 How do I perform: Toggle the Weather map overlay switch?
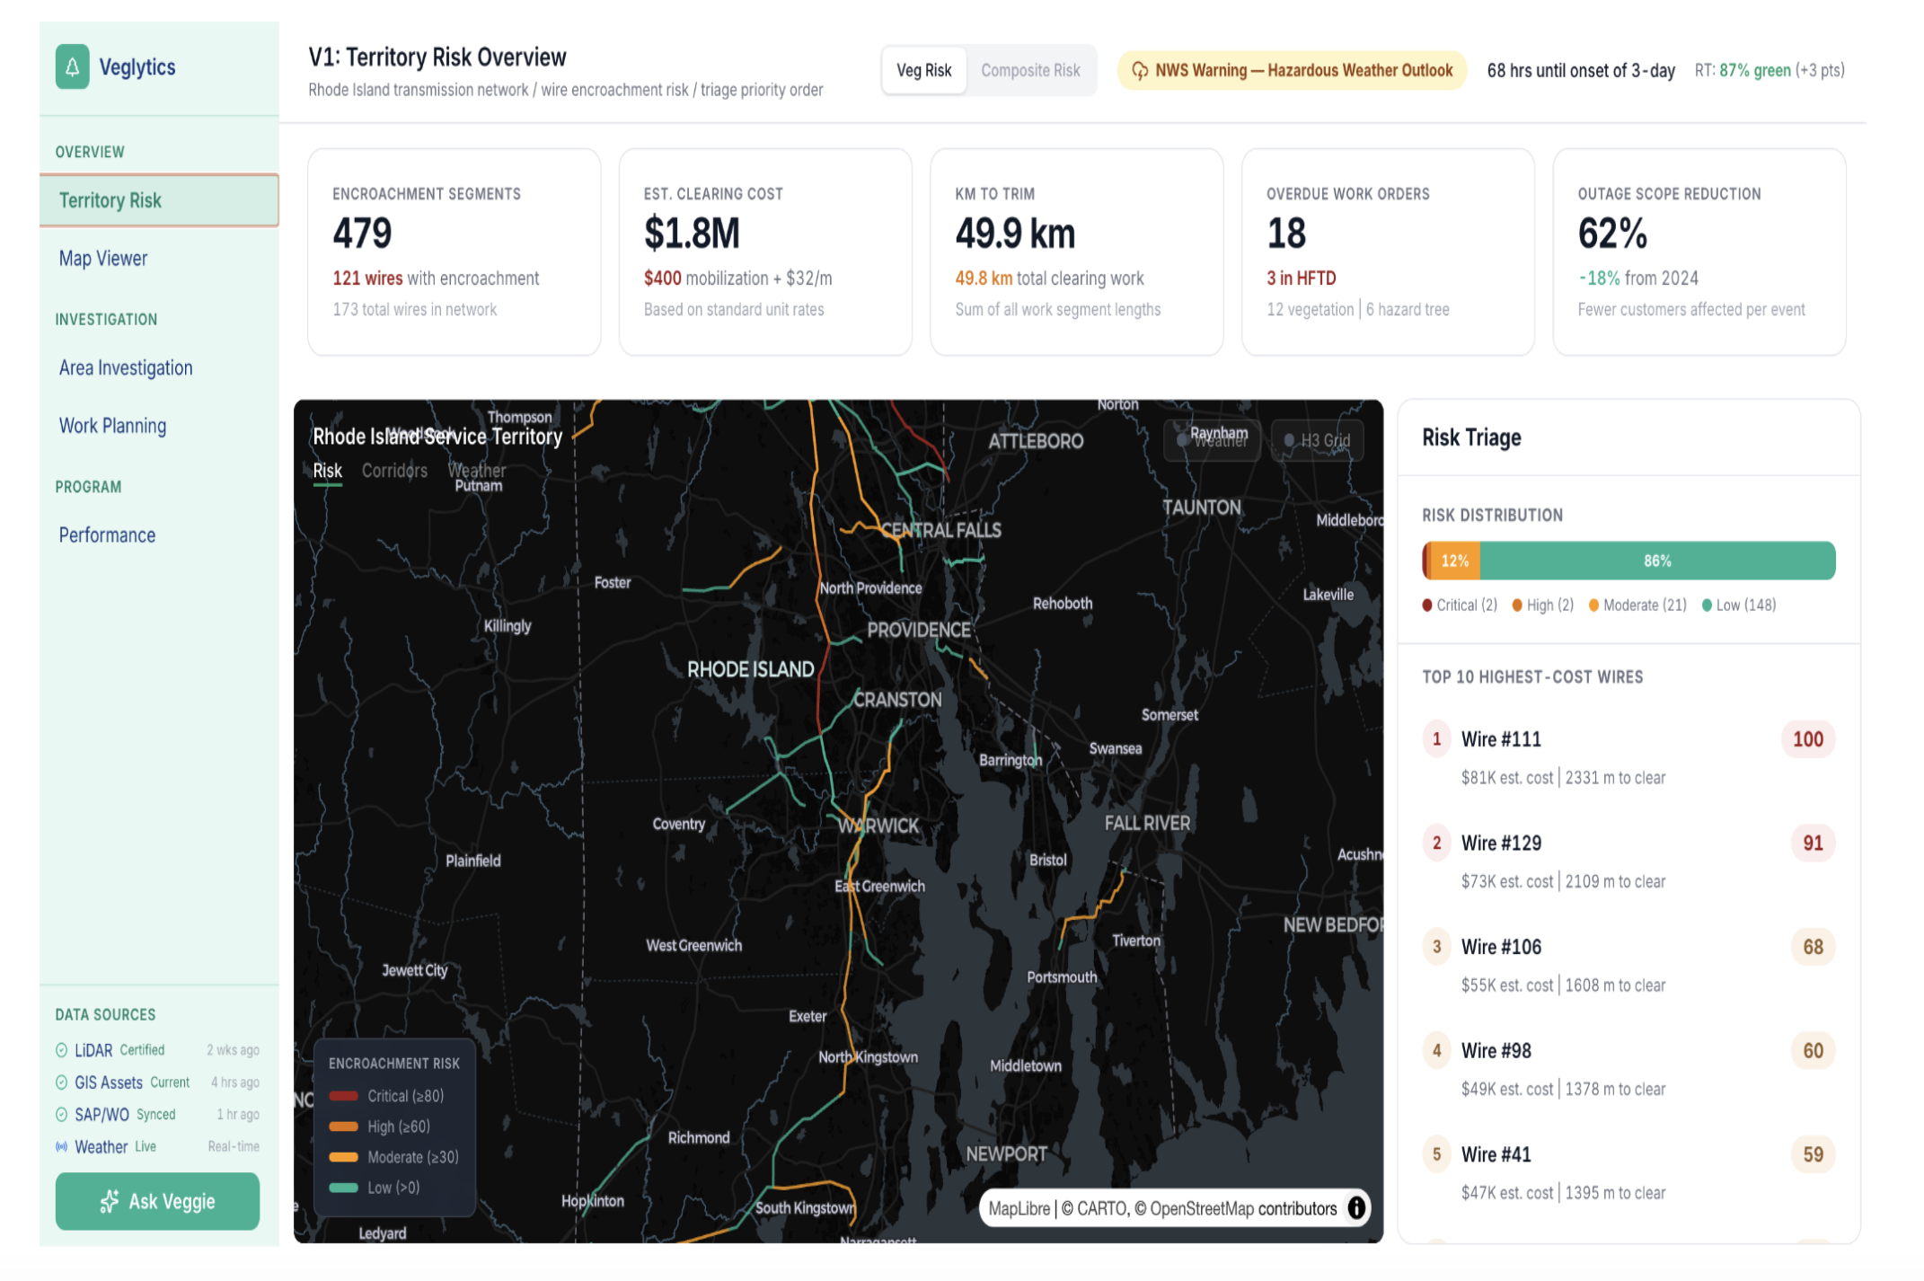click(x=1213, y=440)
